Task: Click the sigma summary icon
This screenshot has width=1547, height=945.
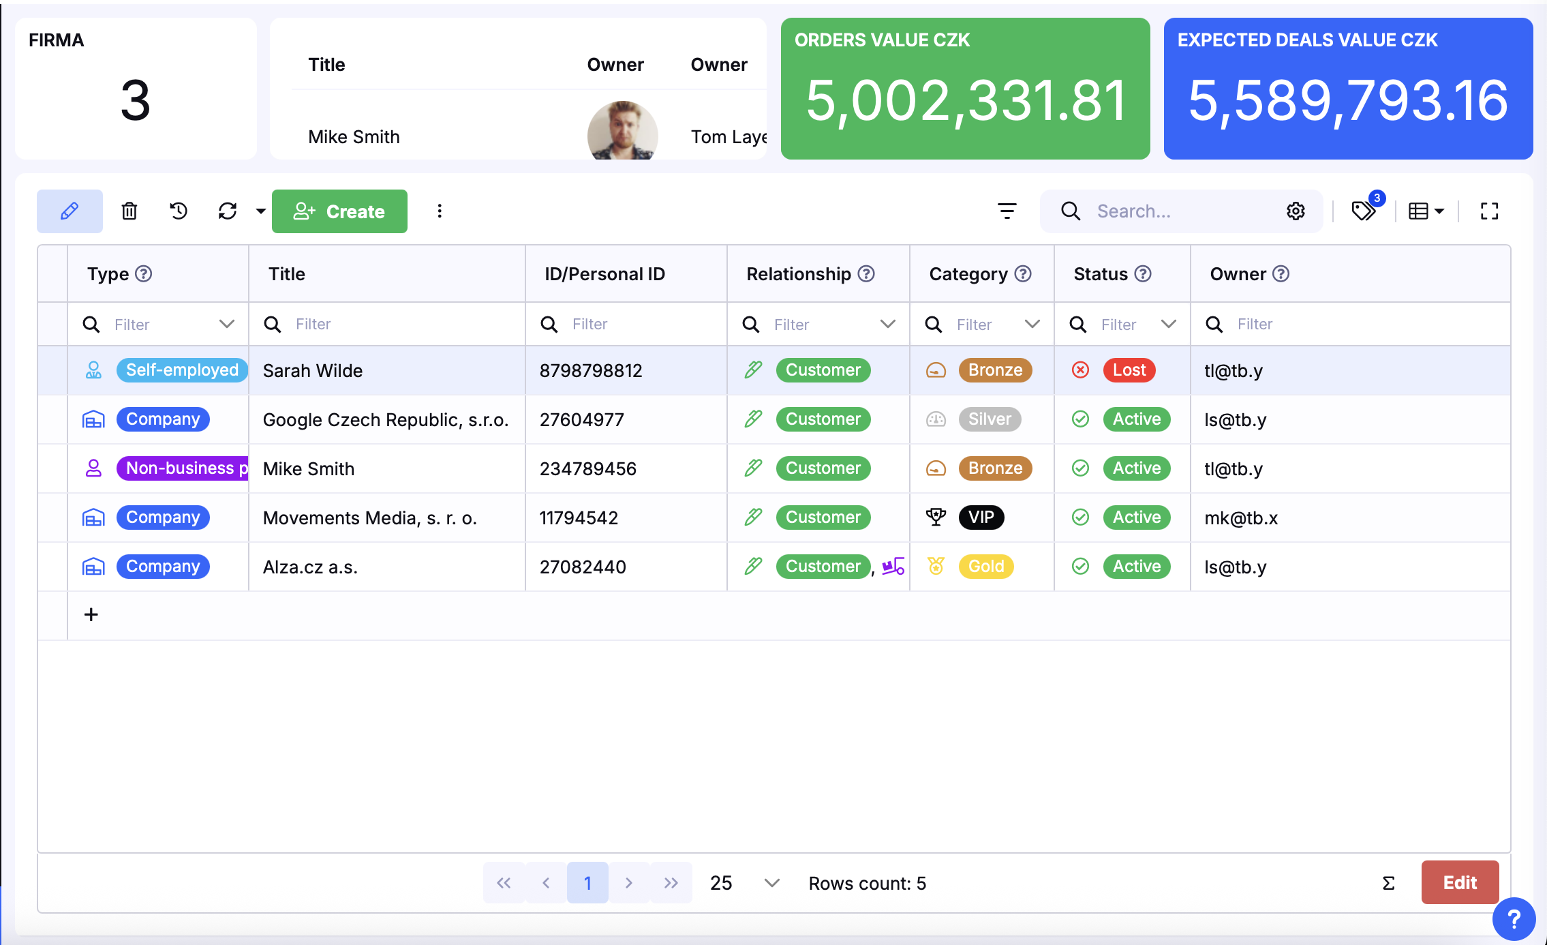Action: [1388, 883]
